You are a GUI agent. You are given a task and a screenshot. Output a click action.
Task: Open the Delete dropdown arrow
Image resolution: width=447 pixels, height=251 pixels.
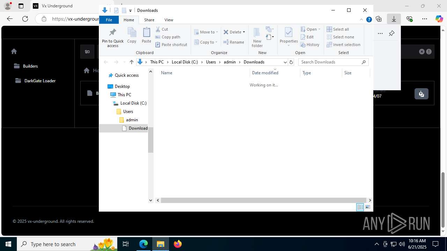[244, 32]
